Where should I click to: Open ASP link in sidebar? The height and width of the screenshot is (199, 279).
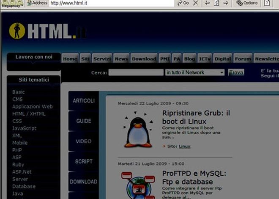pos(17,158)
